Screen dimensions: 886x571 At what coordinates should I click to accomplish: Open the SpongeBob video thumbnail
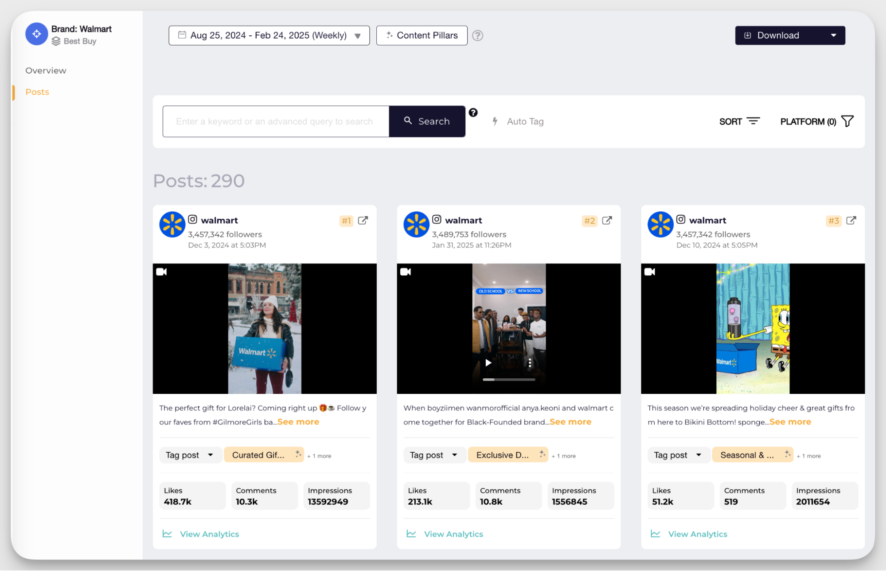coord(753,329)
